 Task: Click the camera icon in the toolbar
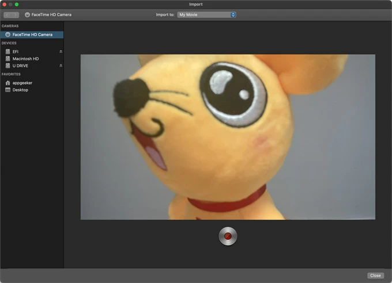click(x=27, y=14)
